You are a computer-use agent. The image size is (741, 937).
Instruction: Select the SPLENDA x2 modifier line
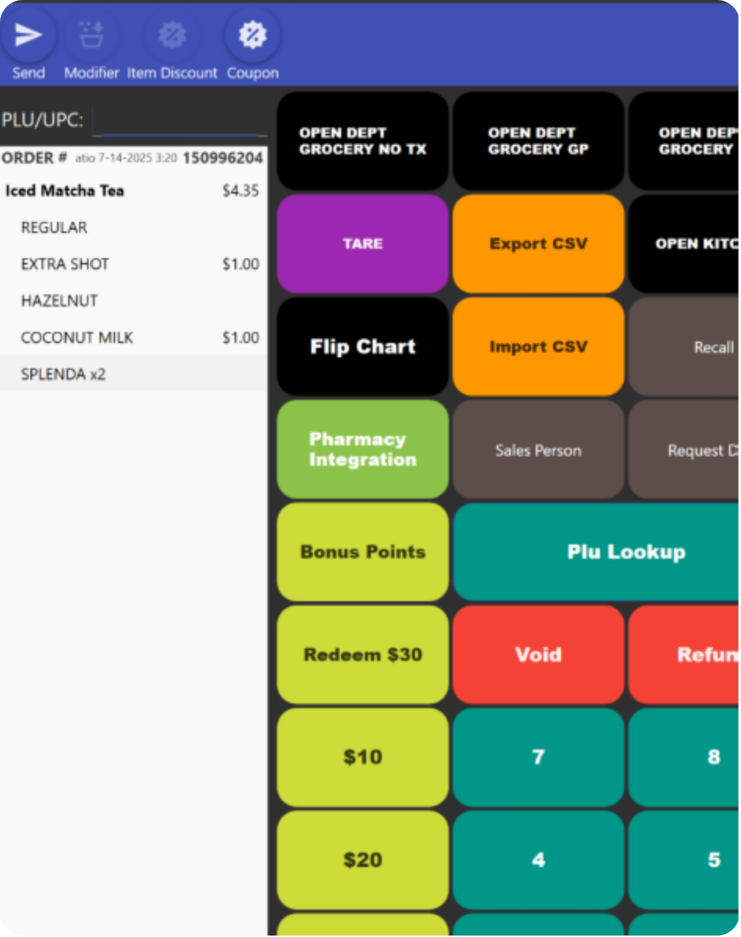[x=131, y=374]
